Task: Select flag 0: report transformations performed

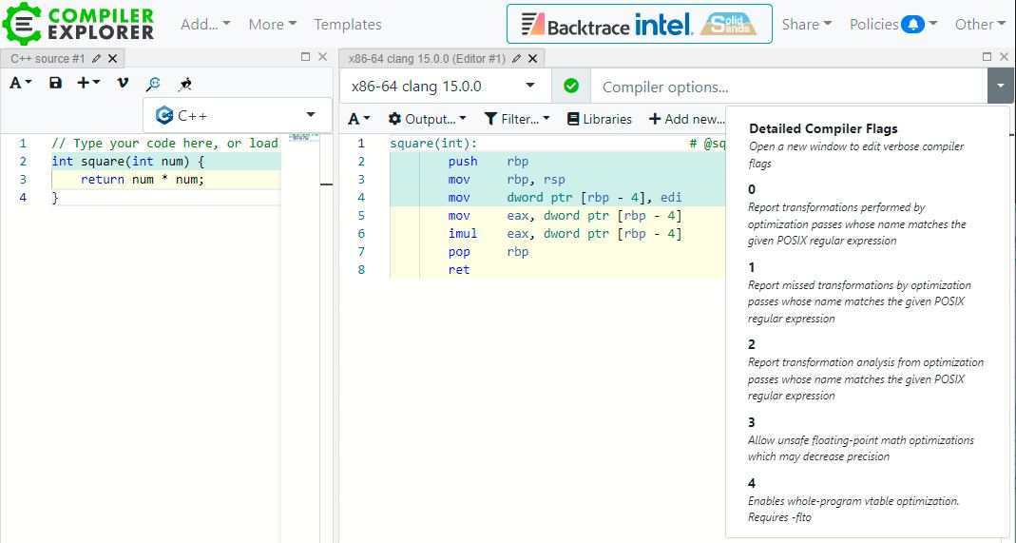Action: point(867,215)
